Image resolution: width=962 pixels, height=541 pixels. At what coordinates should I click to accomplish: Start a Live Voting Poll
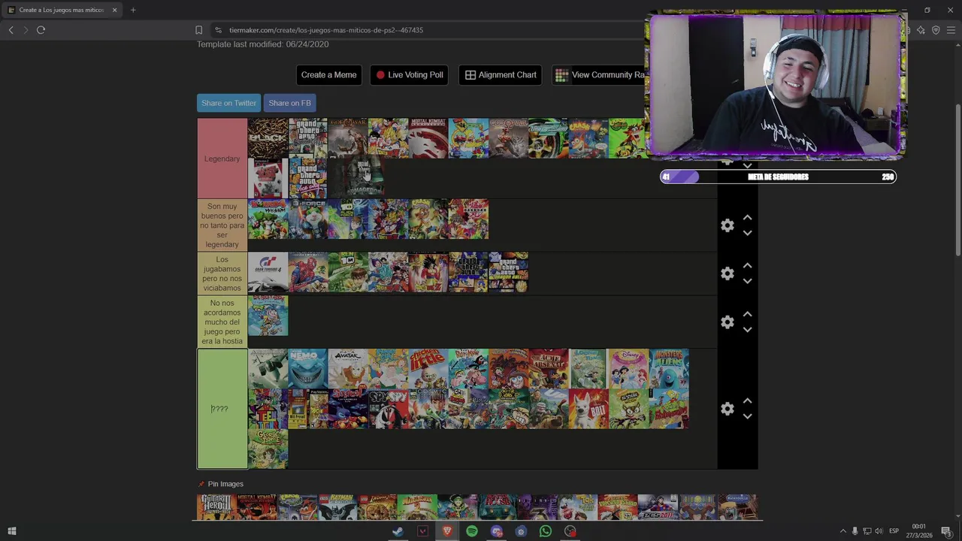410,75
